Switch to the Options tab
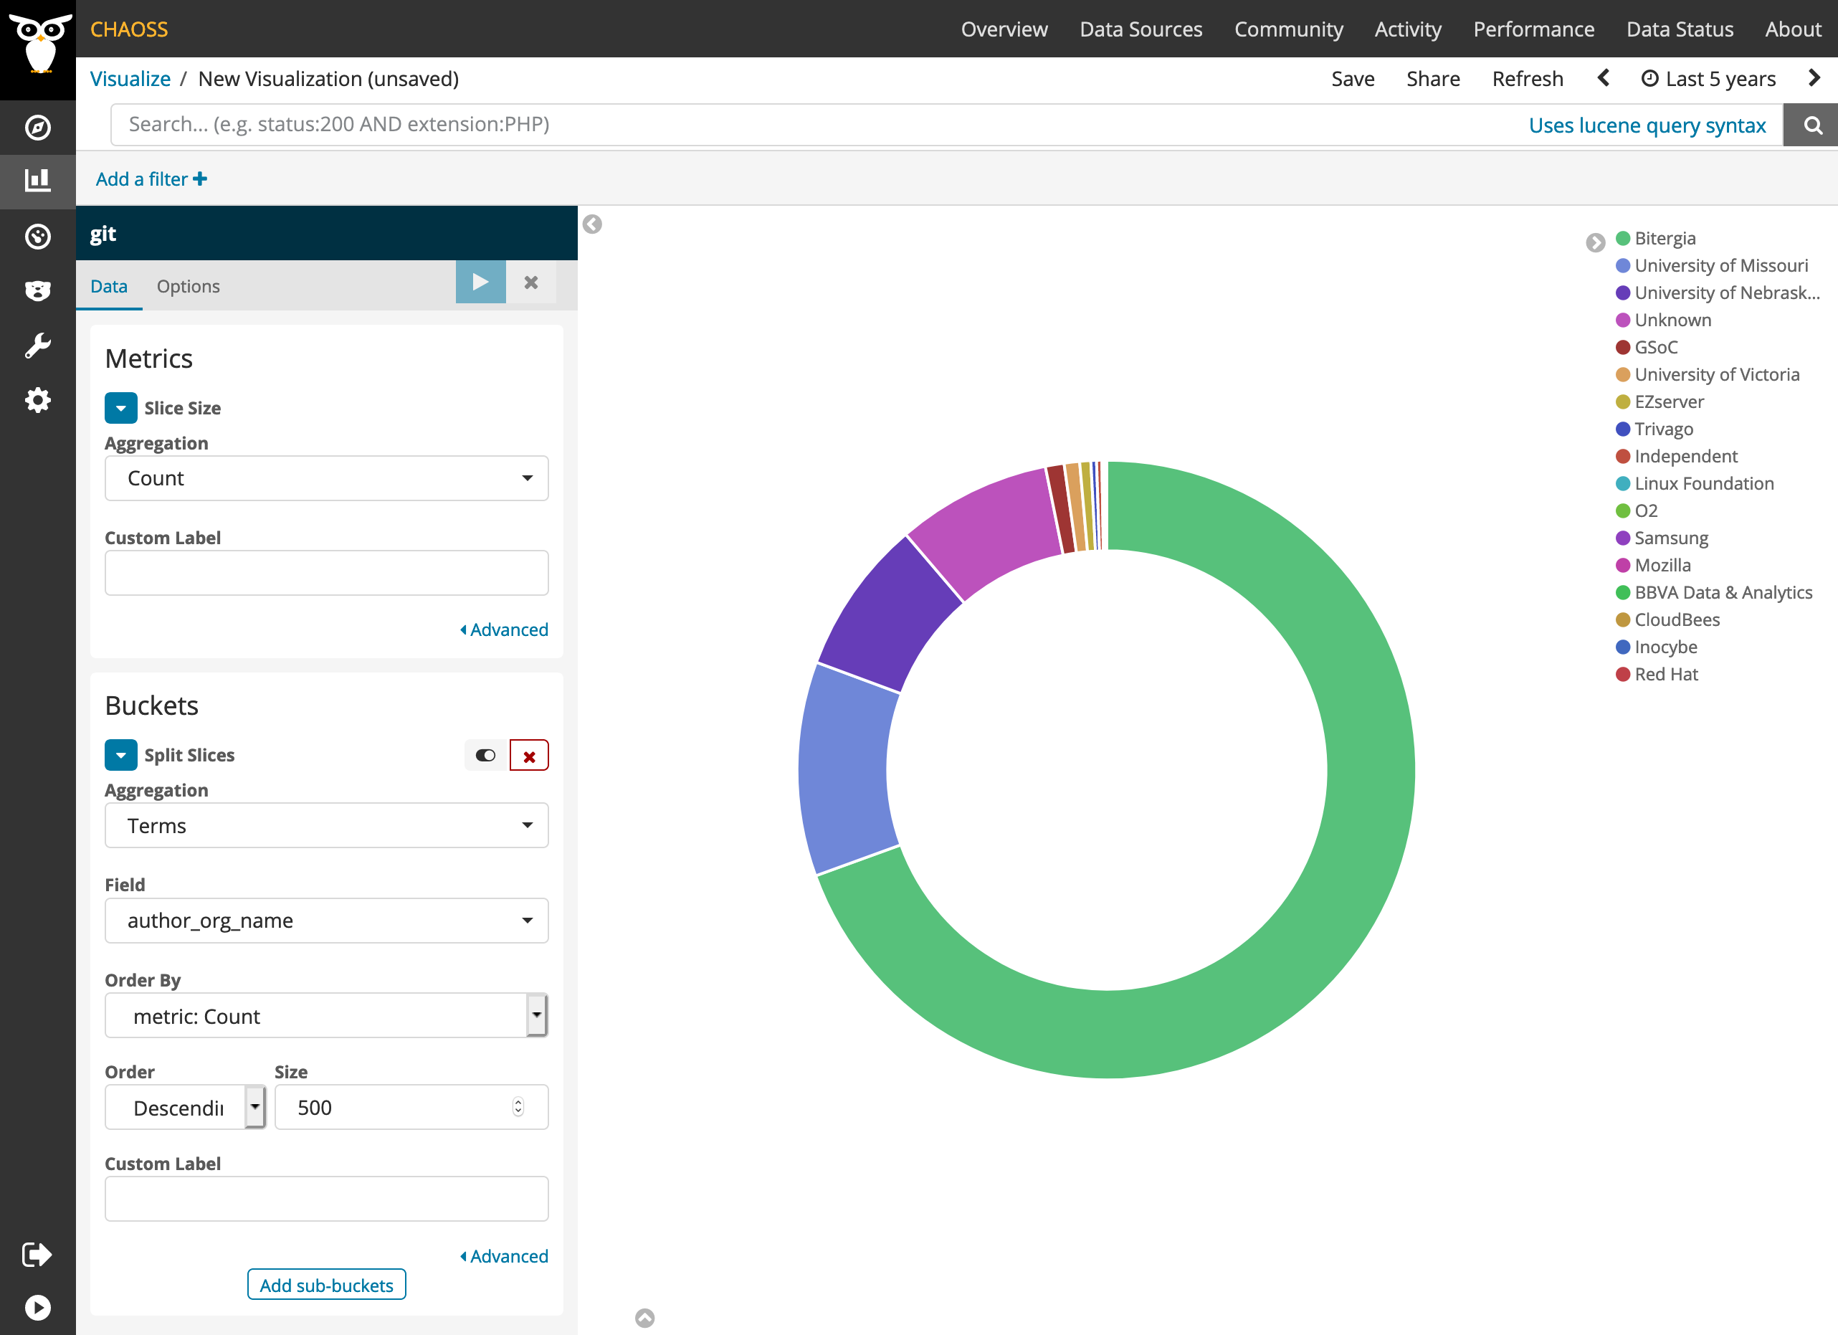 [188, 286]
